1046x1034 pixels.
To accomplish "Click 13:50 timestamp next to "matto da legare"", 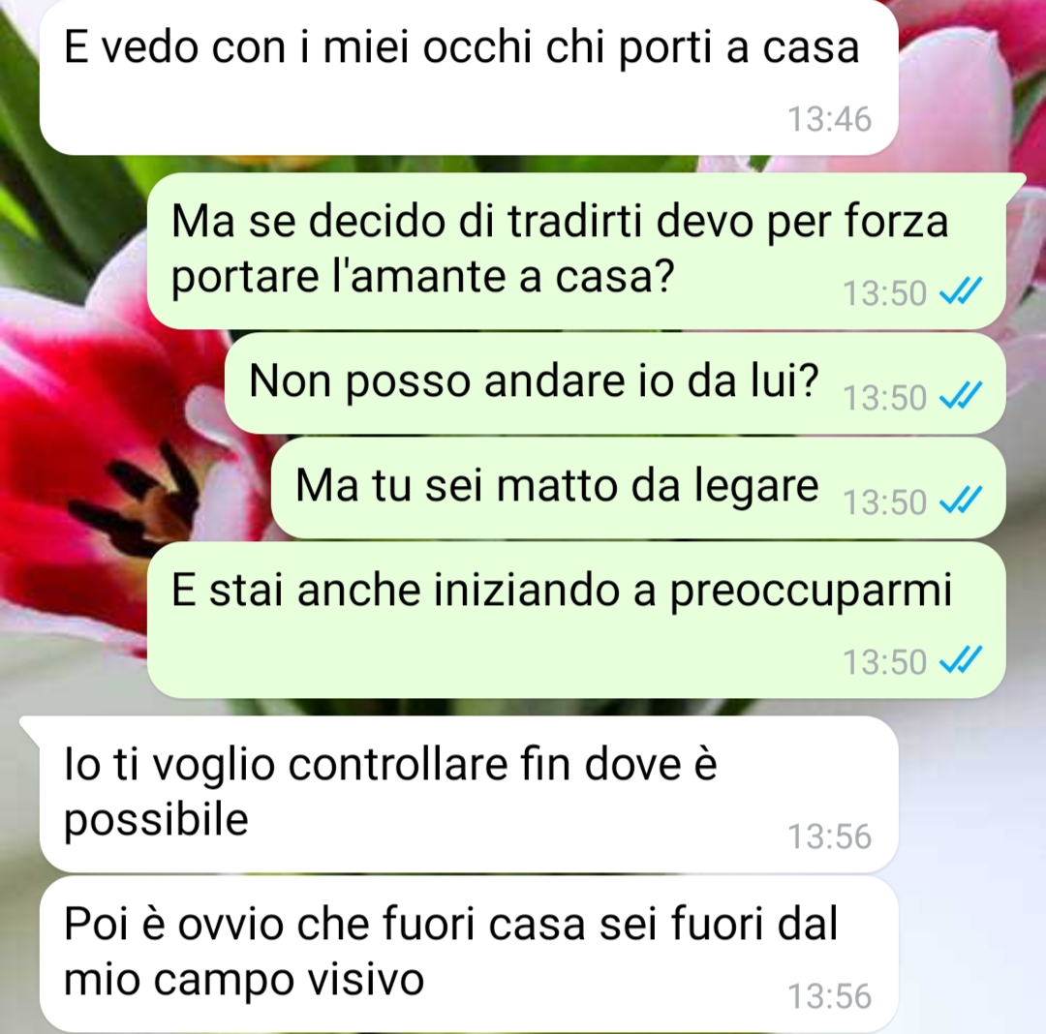I will tap(884, 502).
